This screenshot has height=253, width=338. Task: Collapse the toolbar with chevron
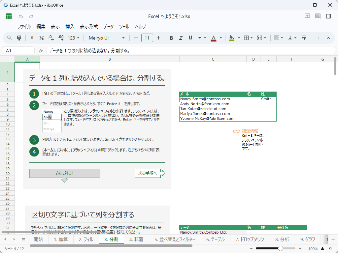click(328, 38)
